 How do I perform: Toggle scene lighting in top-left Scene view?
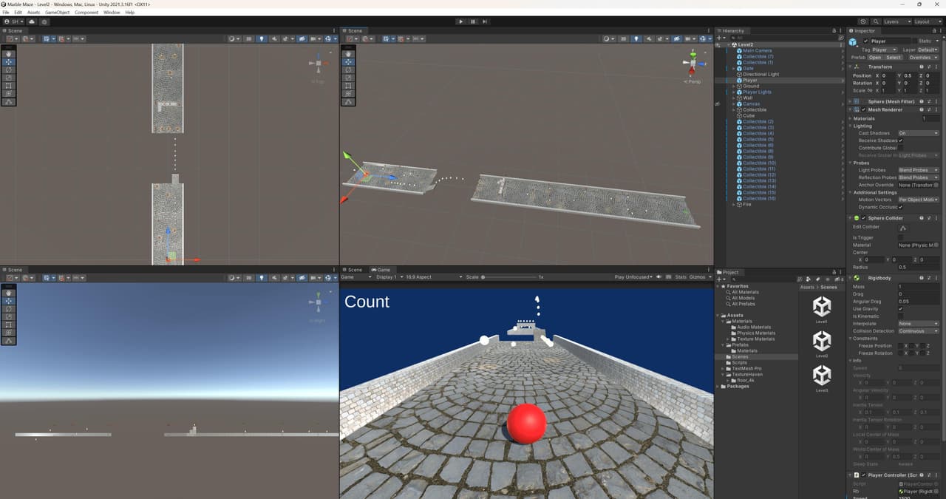click(262, 38)
